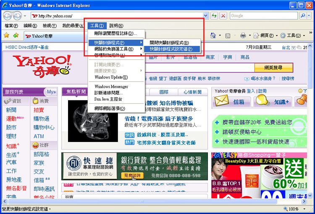This screenshot has height=214, width=315.
Task: Open Home button dropdown arrow
Action: [x=220, y=36]
